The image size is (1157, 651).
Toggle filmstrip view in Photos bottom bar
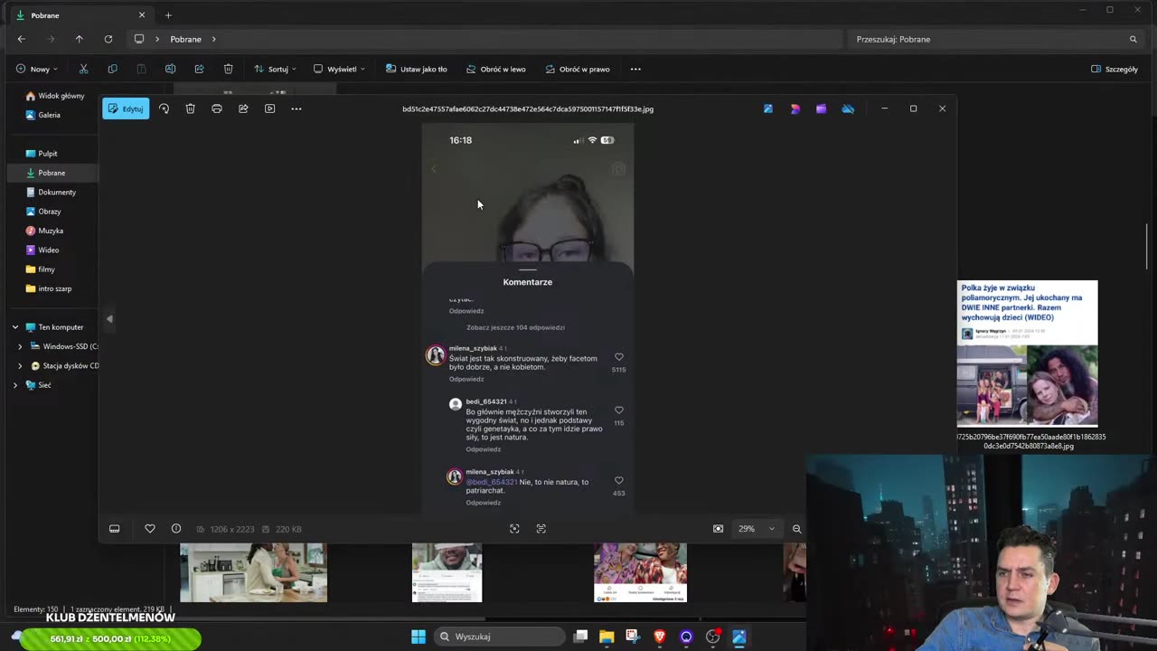[x=115, y=529]
